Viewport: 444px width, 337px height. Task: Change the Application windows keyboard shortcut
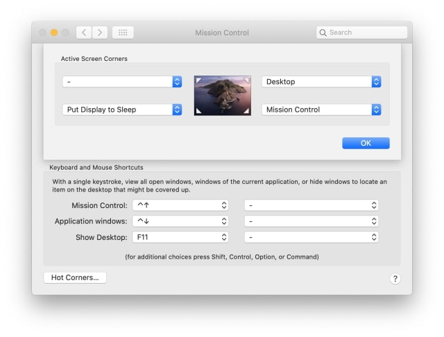click(x=180, y=221)
